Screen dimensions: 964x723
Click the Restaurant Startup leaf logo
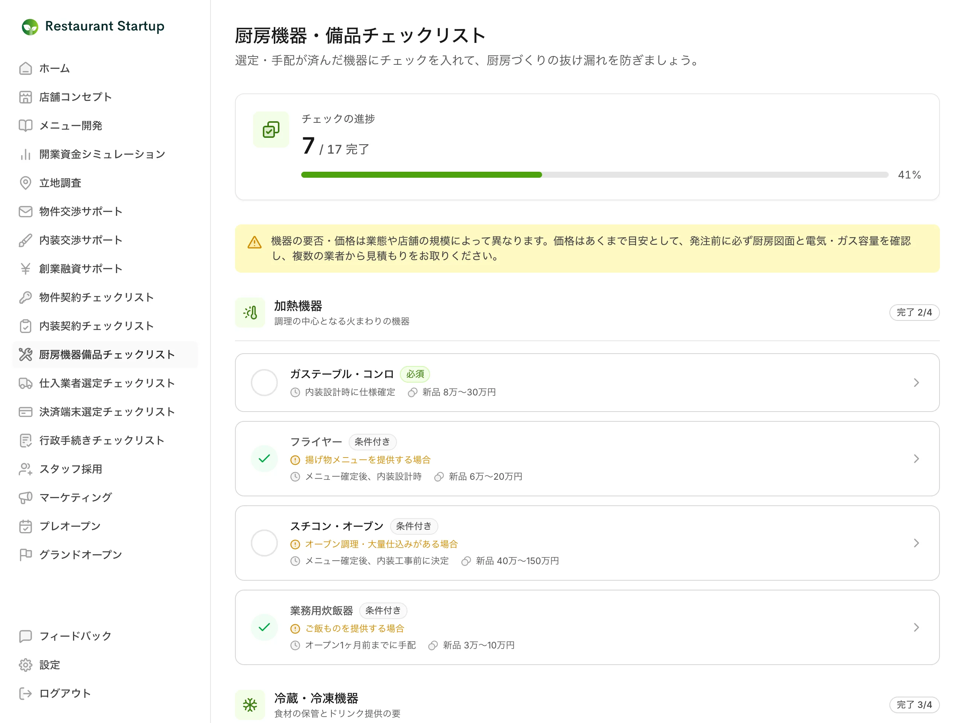(30, 27)
